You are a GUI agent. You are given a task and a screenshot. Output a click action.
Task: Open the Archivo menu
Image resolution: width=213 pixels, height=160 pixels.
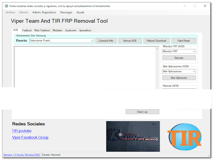coord(10,12)
